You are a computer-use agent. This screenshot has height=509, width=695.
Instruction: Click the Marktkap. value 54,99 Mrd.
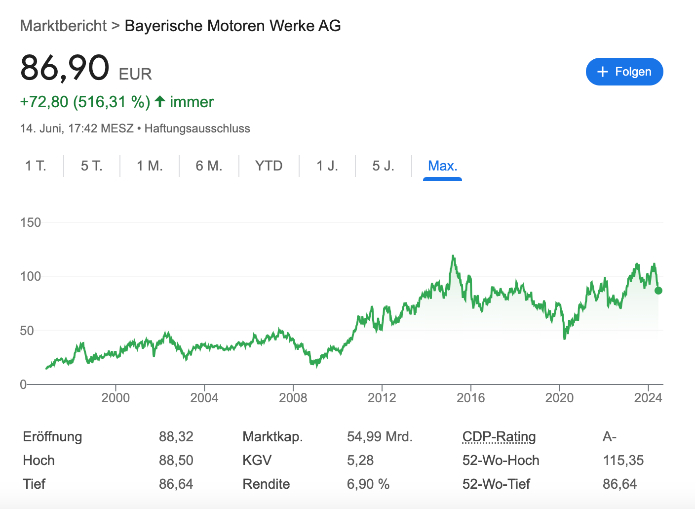[x=380, y=437]
